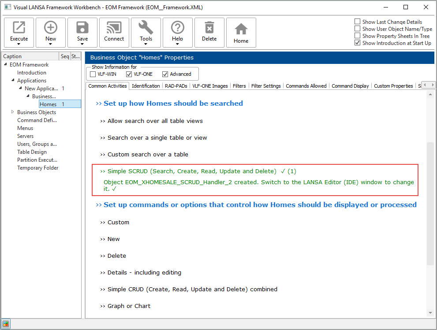Click the Help question mark icon
The height and width of the screenshot is (330, 437).
pyautogui.click(x=178, y=28)
